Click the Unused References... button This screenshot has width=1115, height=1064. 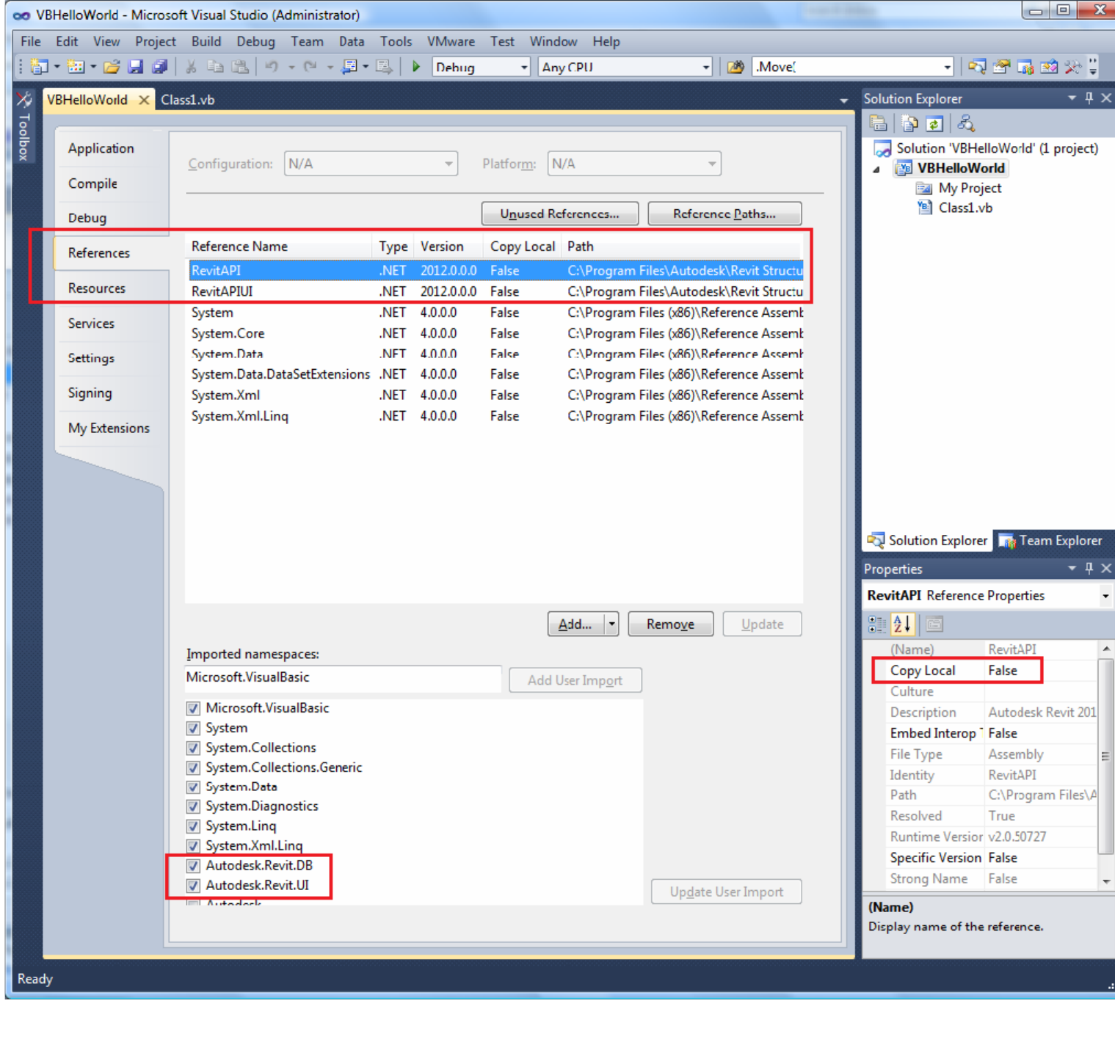coord(560,214)
